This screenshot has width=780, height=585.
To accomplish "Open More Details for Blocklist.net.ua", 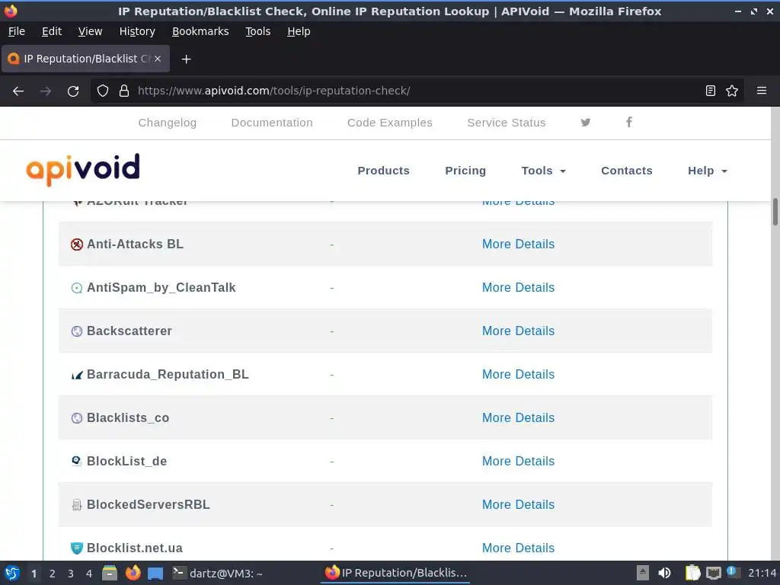I will (x=518, y=548).
